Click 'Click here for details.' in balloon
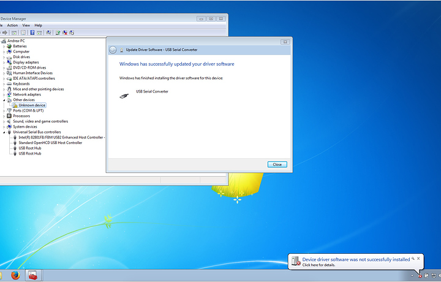The width and height of the screenshot is (441, 282). pos(318,265)
